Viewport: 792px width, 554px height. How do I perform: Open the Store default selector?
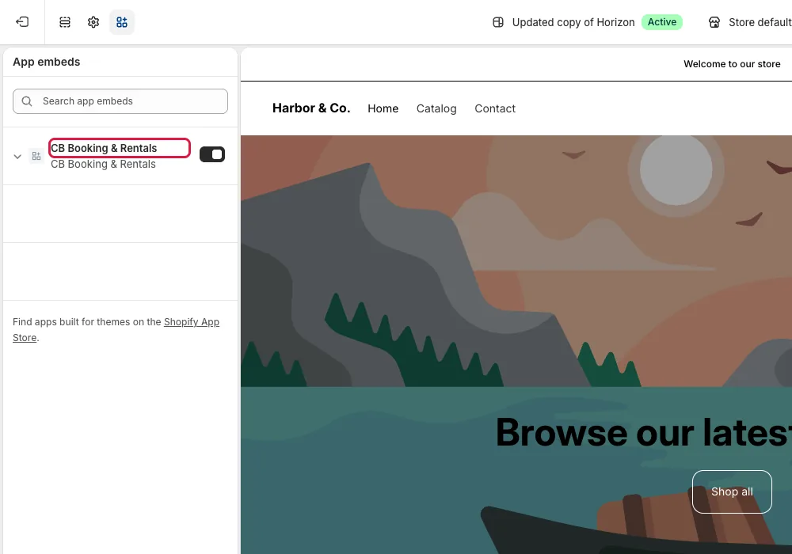tap(750, 22)
